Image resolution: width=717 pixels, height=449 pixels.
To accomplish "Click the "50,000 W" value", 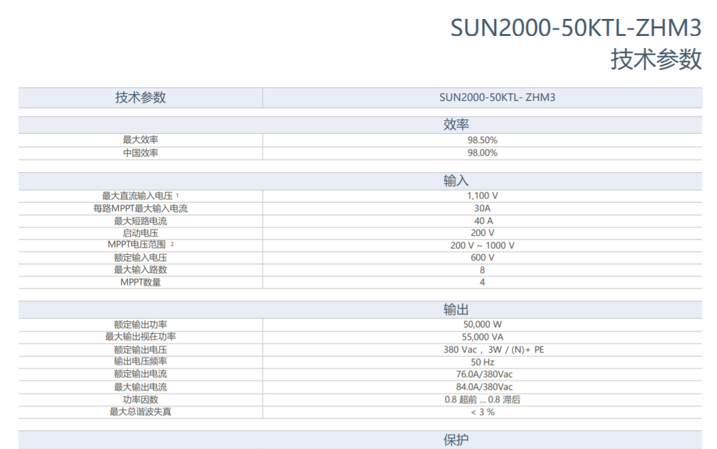I will coord(482,325).
